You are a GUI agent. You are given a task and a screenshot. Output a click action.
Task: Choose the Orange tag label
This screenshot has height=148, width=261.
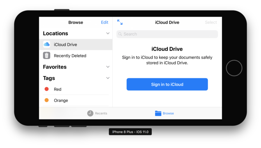(61, 101)
